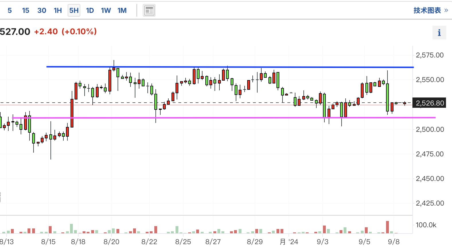Image resolution: width=452 pixels, height=247 pixels.
Task: Click the tallest red volume bar near 9/8
Action: (x=387, y=227)
